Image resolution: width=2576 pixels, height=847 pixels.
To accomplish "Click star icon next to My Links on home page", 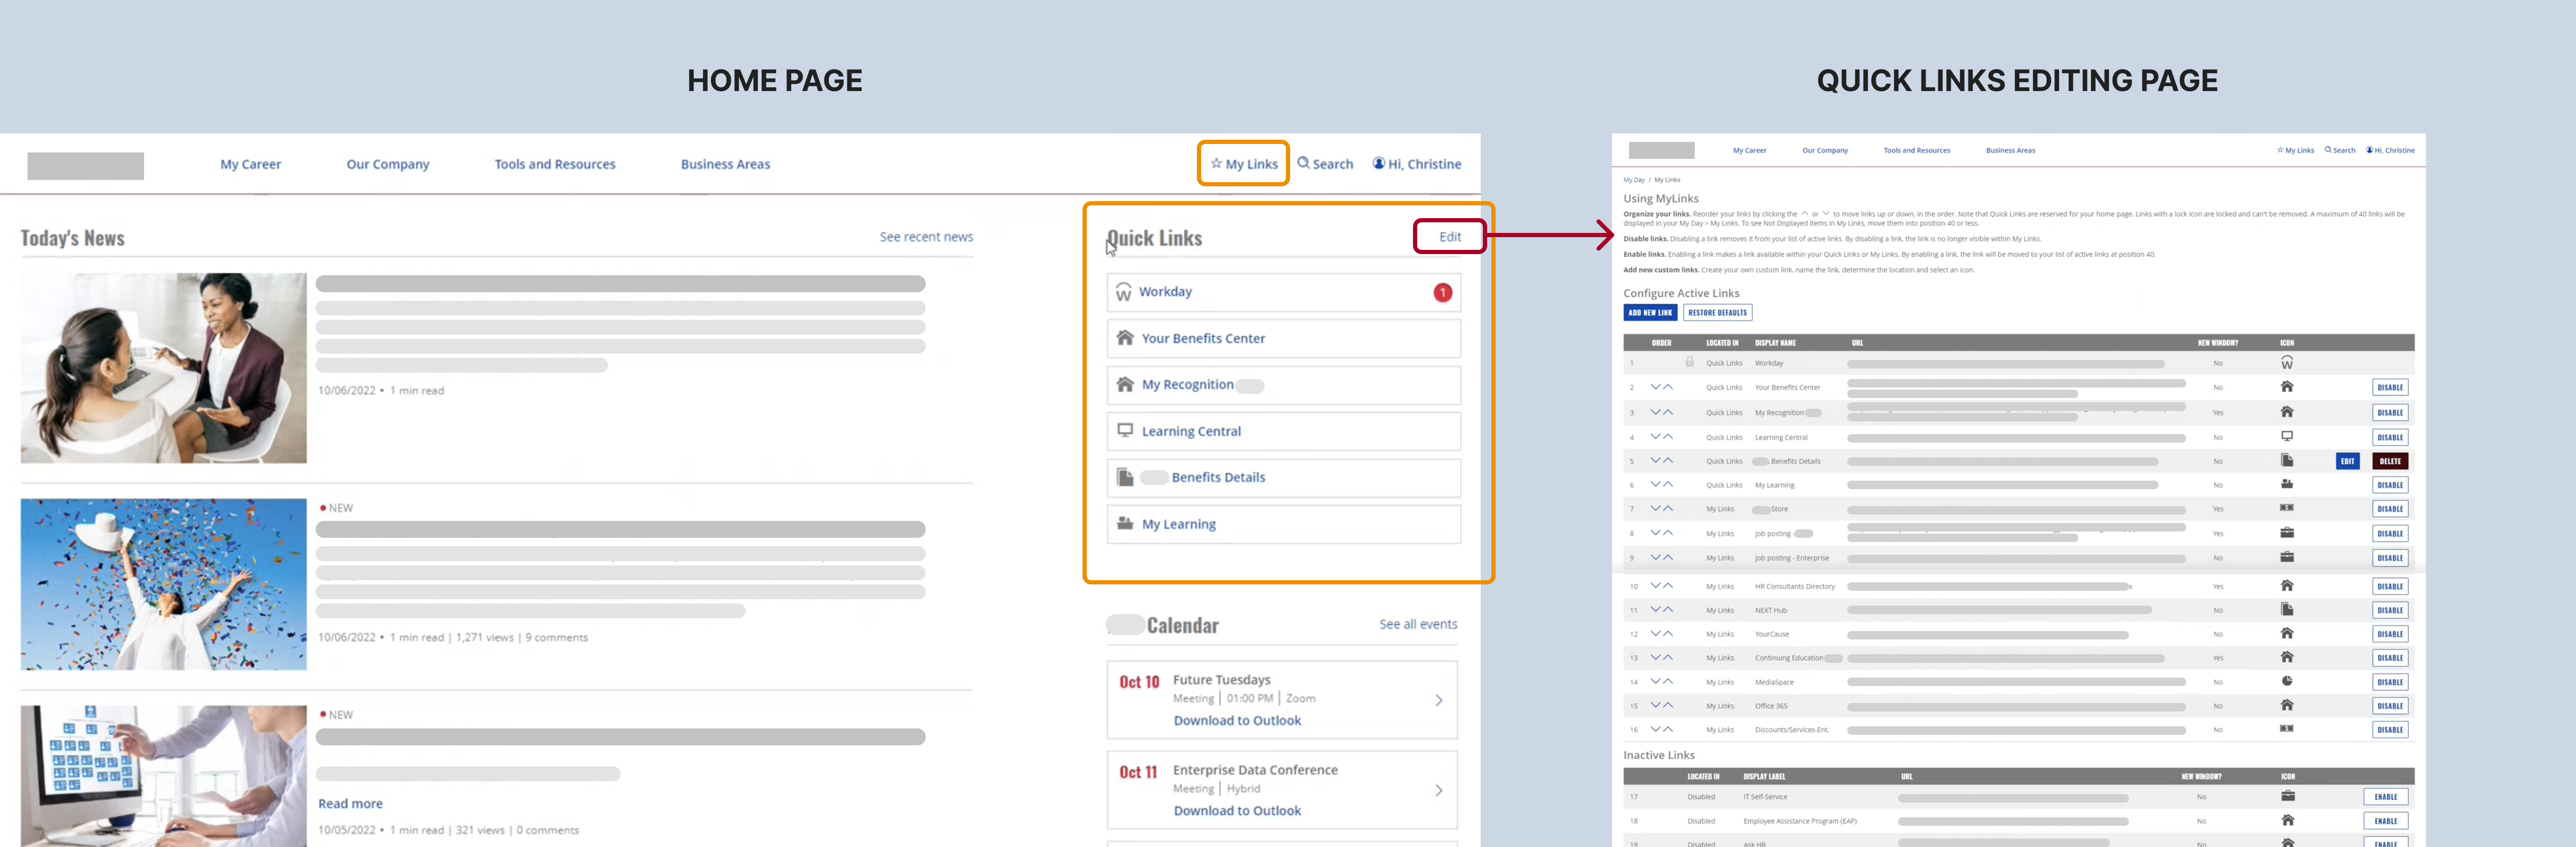I will (1216, 163).
